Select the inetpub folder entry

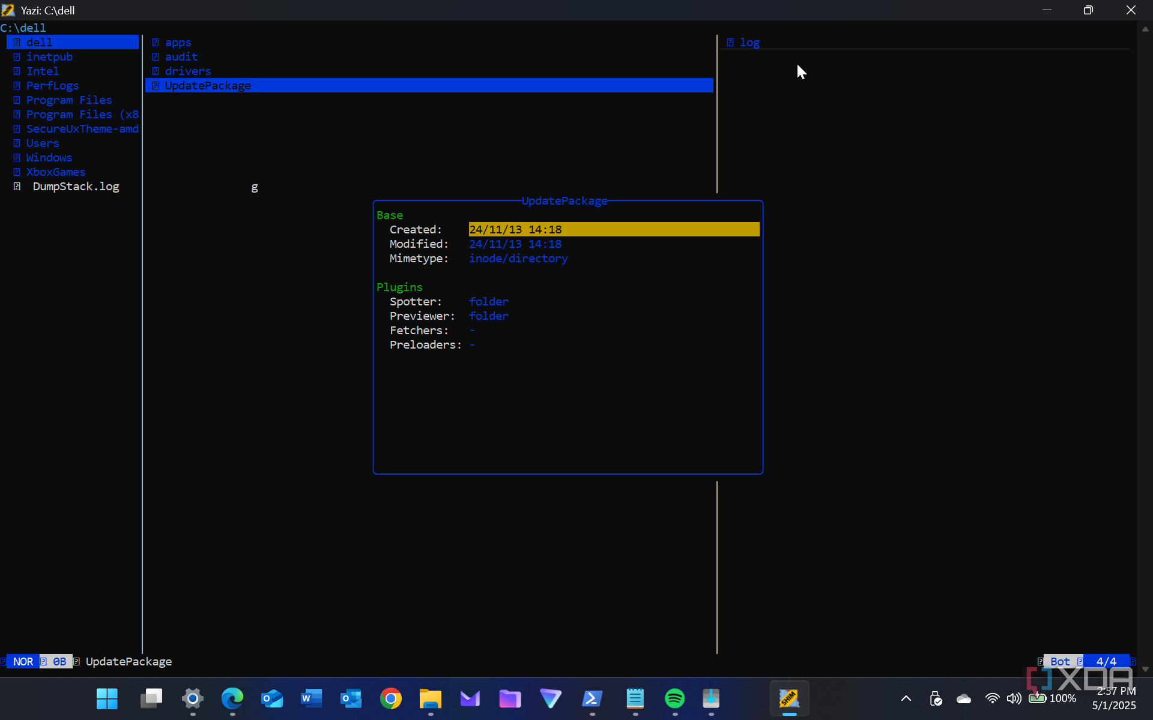point(49,56)
